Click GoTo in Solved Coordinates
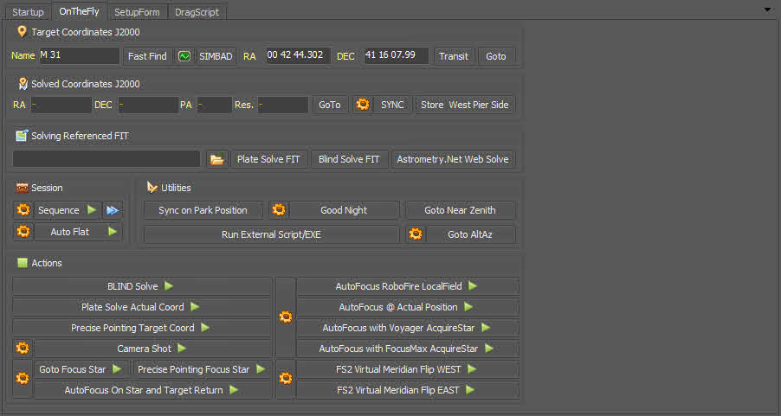This screenshot has height=416, width=781. tap(330, 105)
